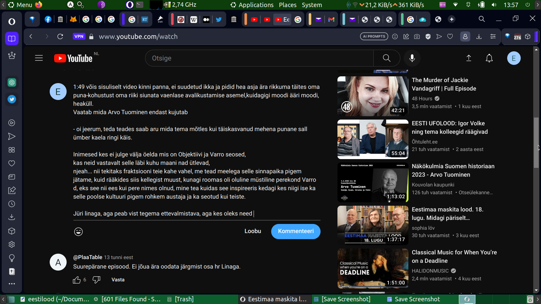Open the YouTube account avatar menu
Image resolution: width=541 pixels, height=304 pixels.
tap(514, 58)
